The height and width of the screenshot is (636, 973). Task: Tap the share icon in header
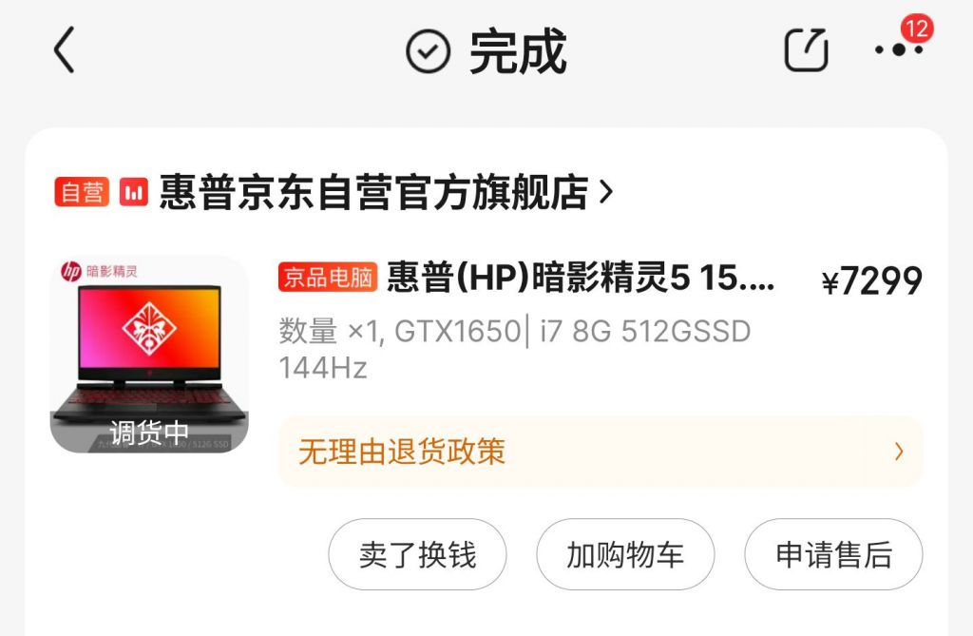click(x=806, y=49)
